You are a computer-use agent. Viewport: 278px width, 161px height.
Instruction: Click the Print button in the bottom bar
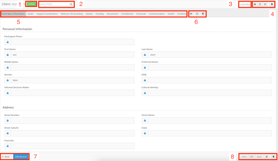coord(244,157)
